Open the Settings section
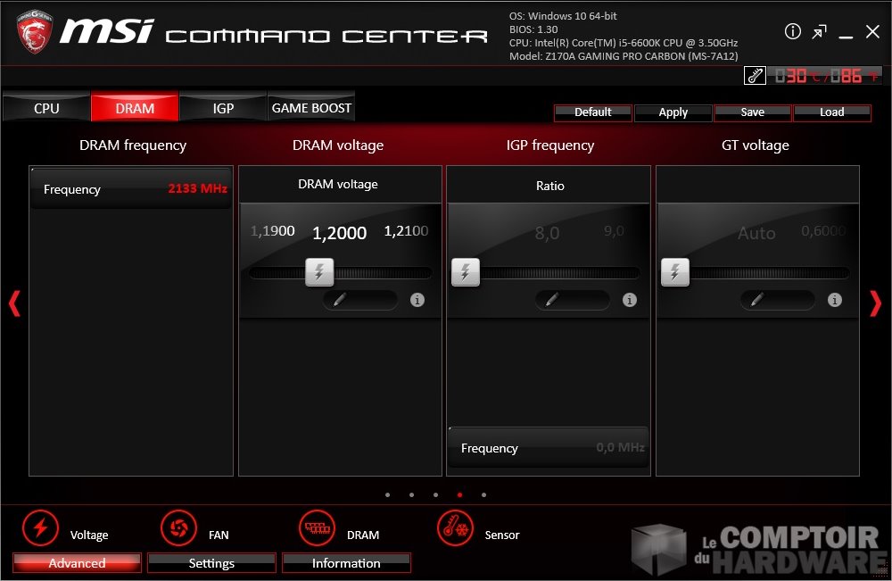 211,563
